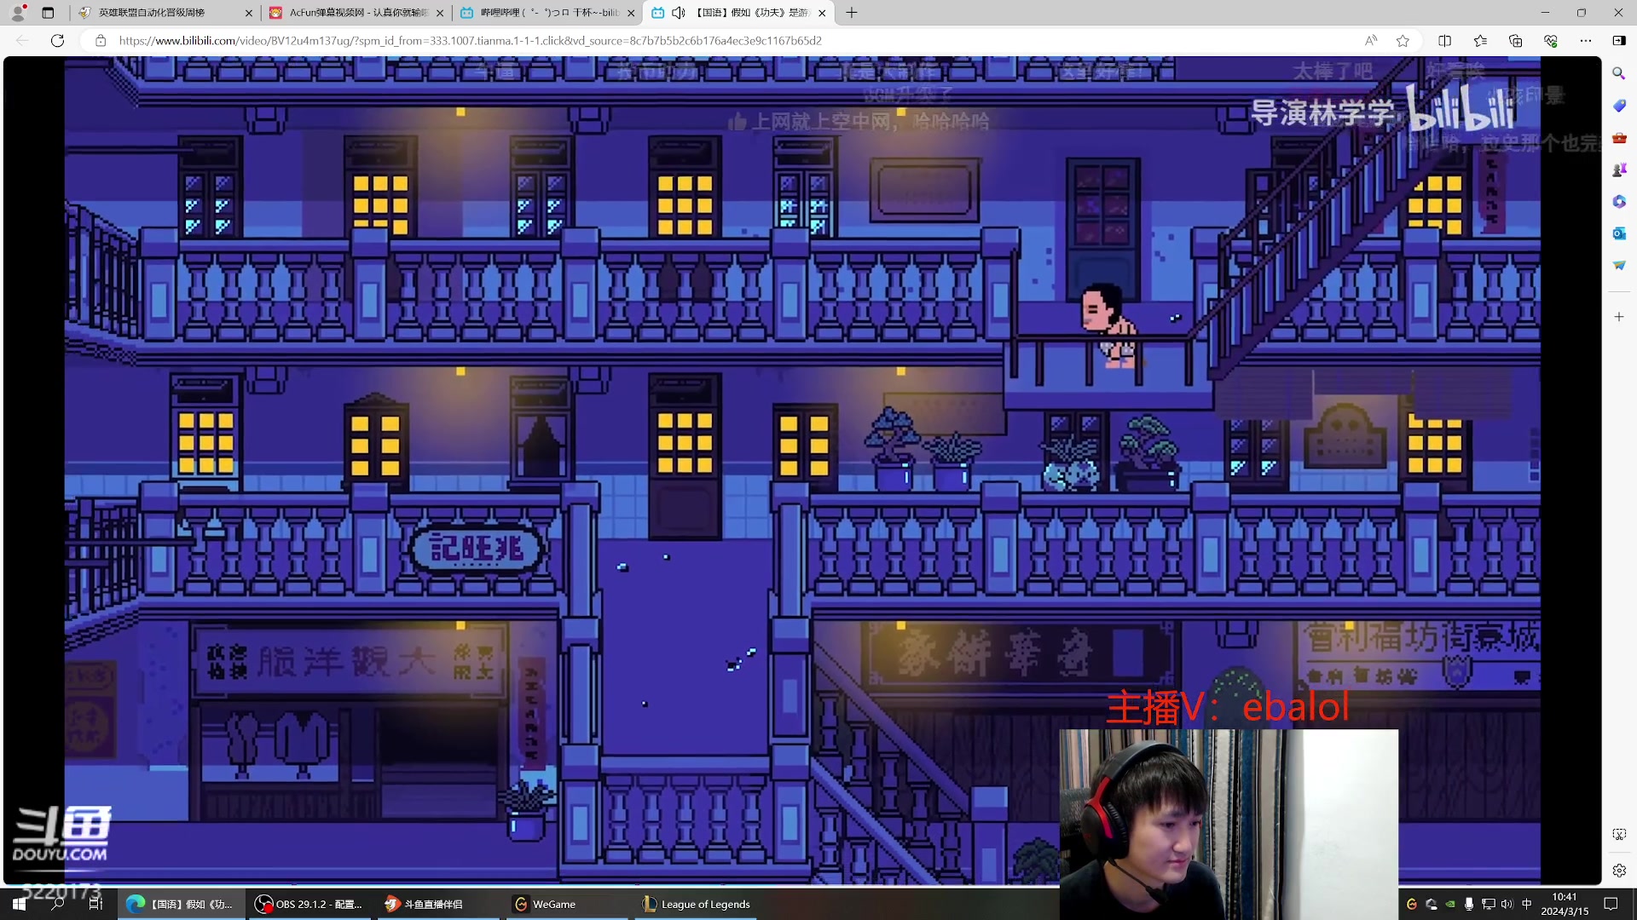Image resolution: width=1637 pixels, height=920 pixels.
Task: Add this page to favorites star
Action: pyautogui.click(x=1403, y=40)
